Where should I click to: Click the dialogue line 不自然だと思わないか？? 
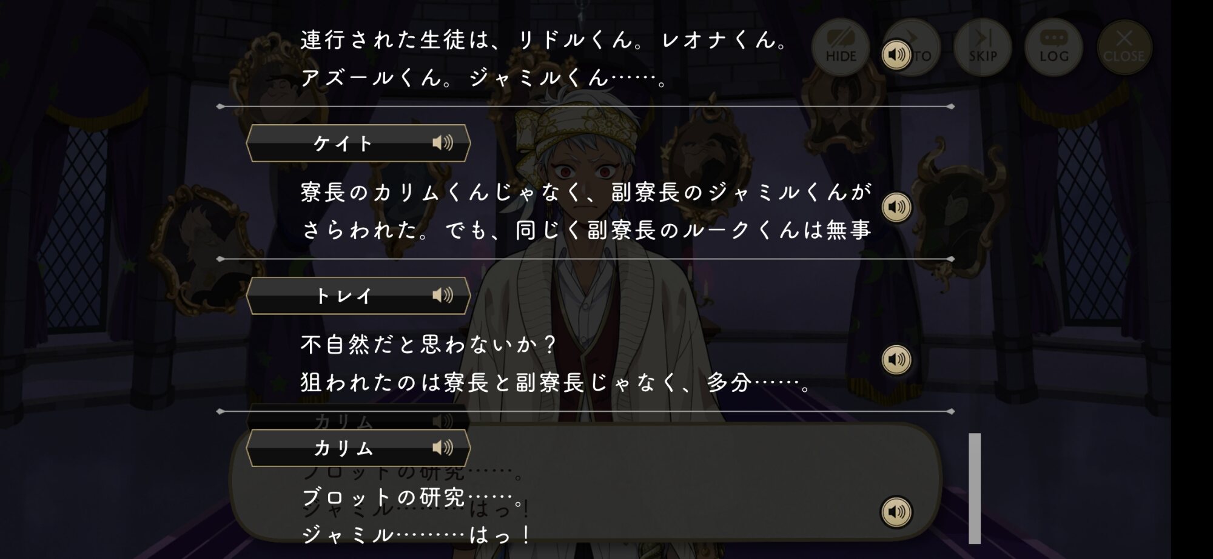tap(429, 345)
